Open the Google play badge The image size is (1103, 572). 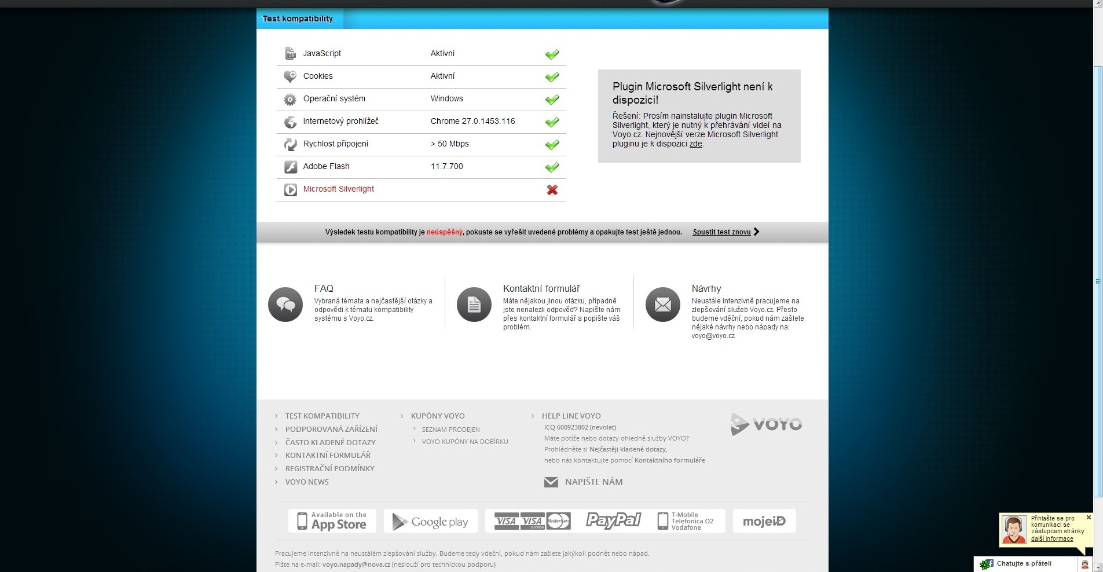click(431, 520)
